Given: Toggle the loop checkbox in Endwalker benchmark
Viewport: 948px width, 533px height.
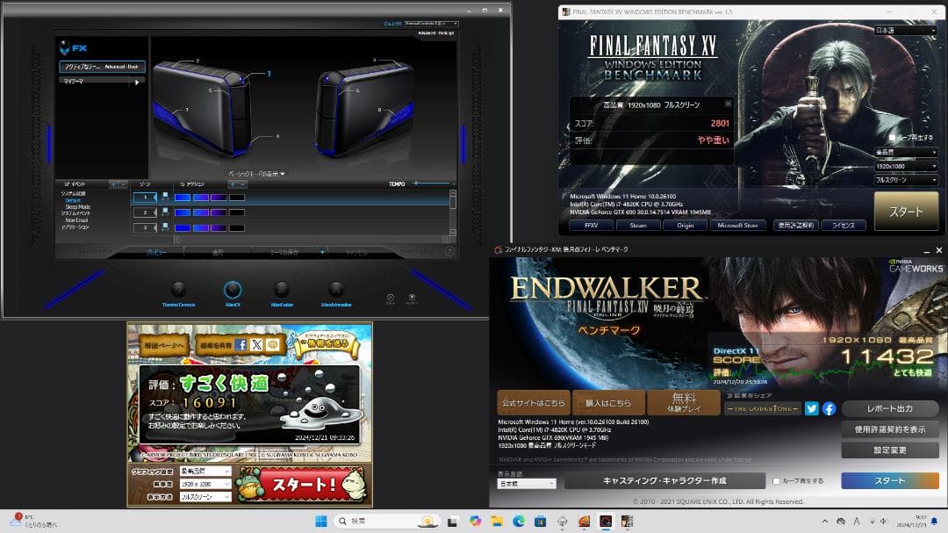Looking at the screenshot, I should pos(776,481).
